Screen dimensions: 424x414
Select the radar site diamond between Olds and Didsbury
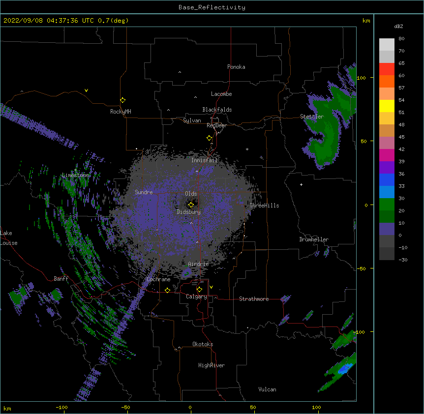(x=191, y=205)
